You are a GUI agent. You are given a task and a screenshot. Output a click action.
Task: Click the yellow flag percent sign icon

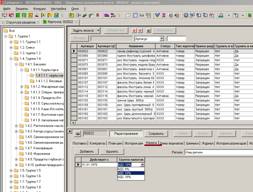point(50,15)
